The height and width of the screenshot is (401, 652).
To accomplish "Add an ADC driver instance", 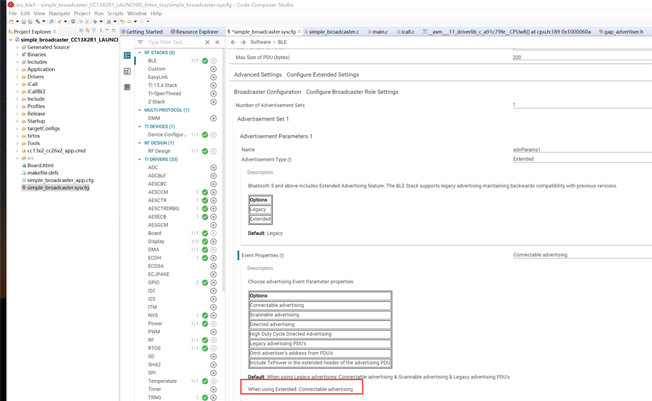I will point(214,167).
